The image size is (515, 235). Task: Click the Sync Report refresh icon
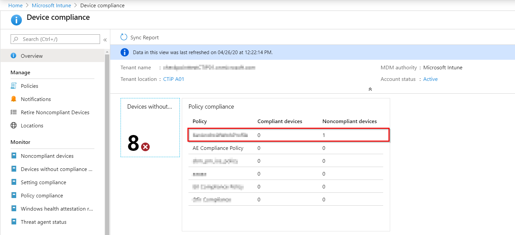[x=124, y=37]
